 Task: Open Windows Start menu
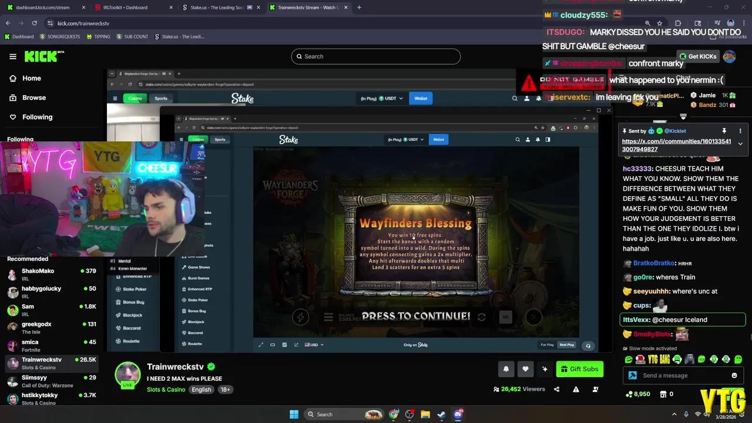coord(294,414)
